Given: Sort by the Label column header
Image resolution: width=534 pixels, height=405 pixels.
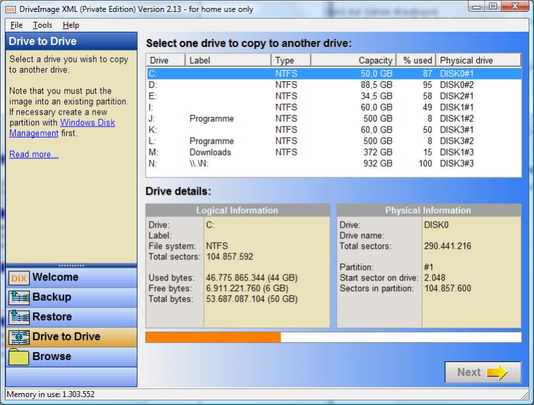Looking at the screenshot, I should [228, 60].
